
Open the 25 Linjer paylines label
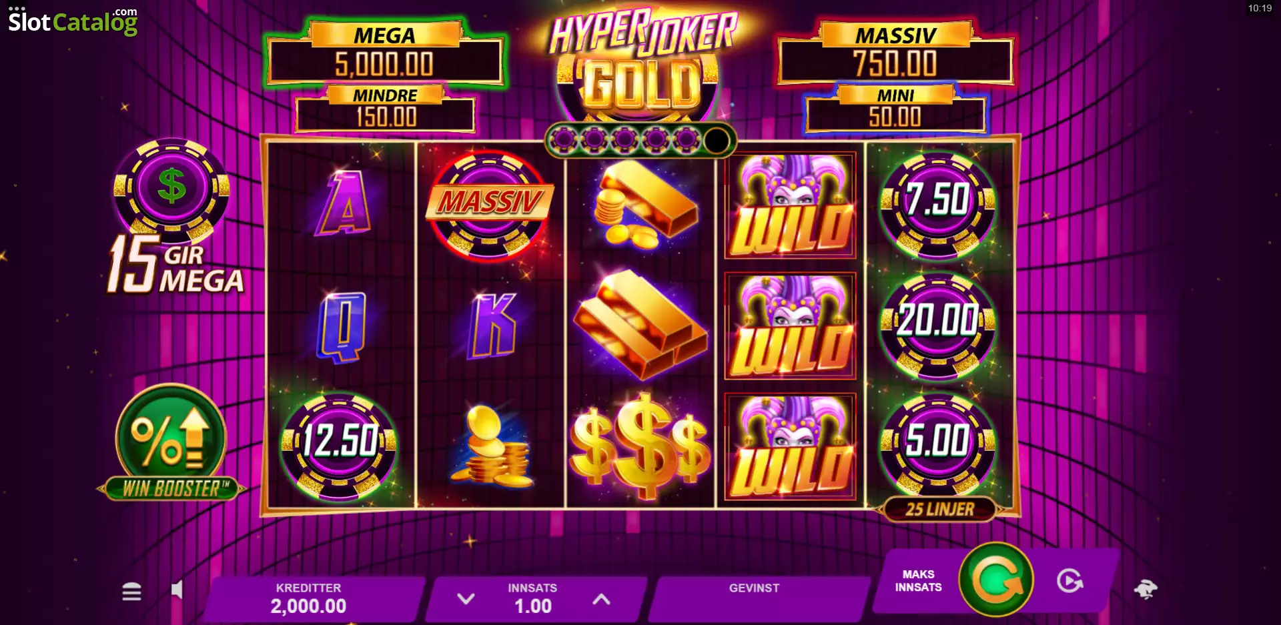(x=939, y=510)
